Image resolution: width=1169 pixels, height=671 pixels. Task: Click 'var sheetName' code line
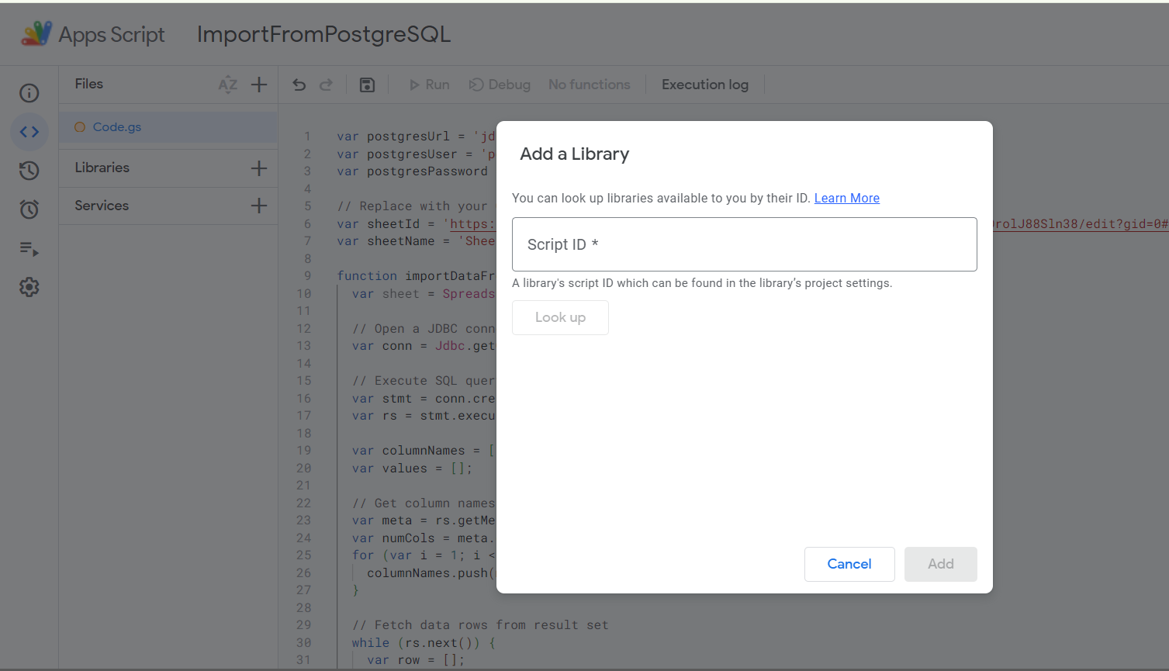[416, 241]
